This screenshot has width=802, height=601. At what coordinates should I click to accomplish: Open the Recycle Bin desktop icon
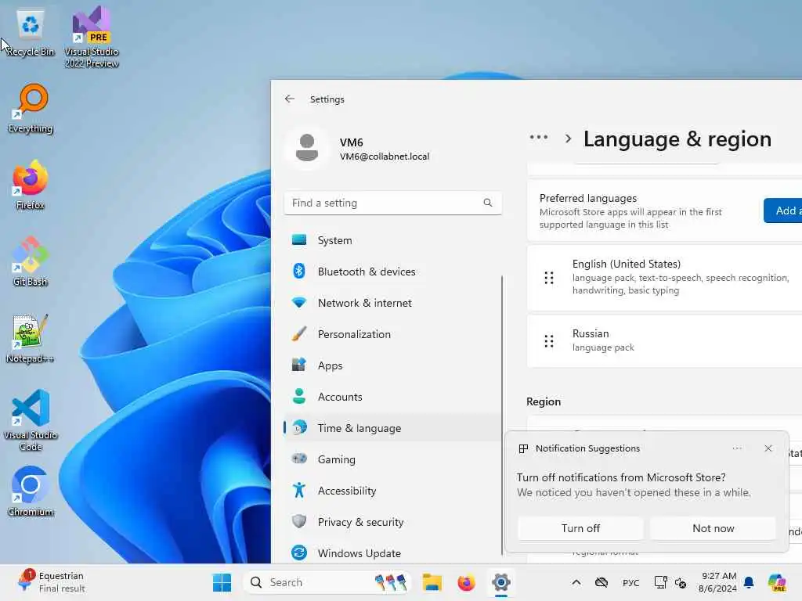coord(31,31)
